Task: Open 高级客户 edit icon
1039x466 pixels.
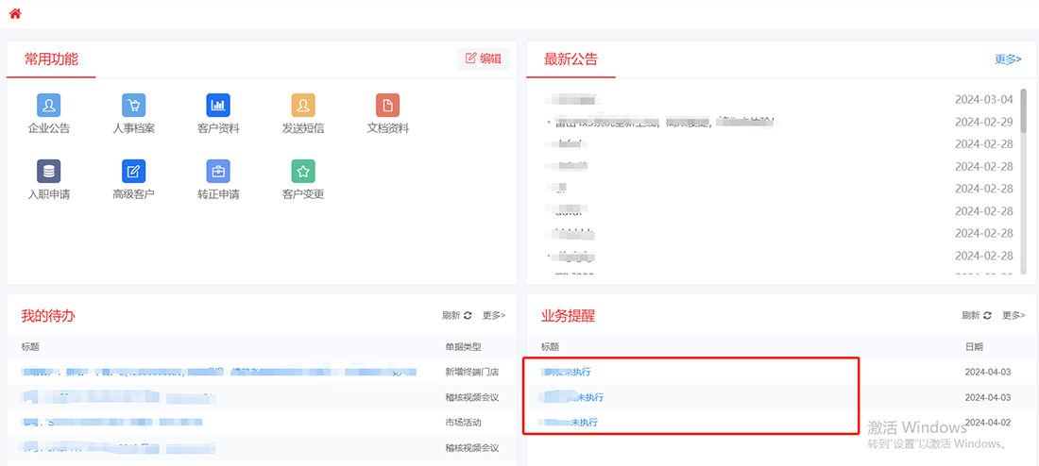Action: (133, 171)
